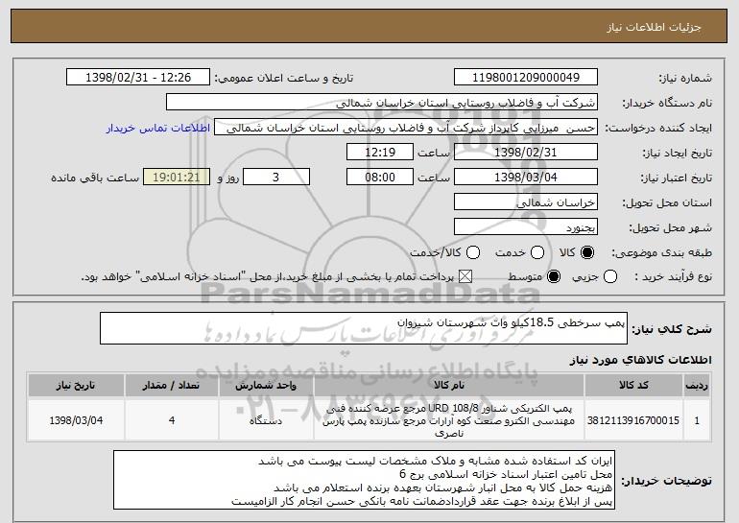Click the delivery city field بجنورد

(x=526, y=227)
